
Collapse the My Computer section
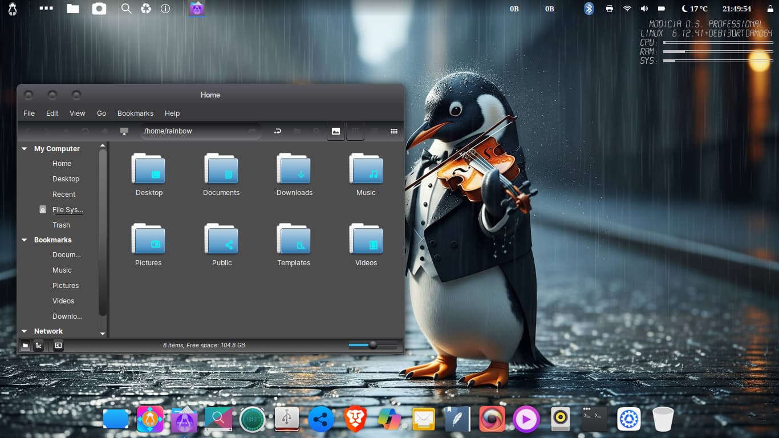[x=25, y=149]
